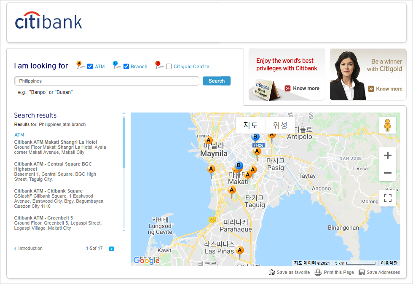
Task: Click ATM pin left of Antipolo label
Action: tap(271, 135)
